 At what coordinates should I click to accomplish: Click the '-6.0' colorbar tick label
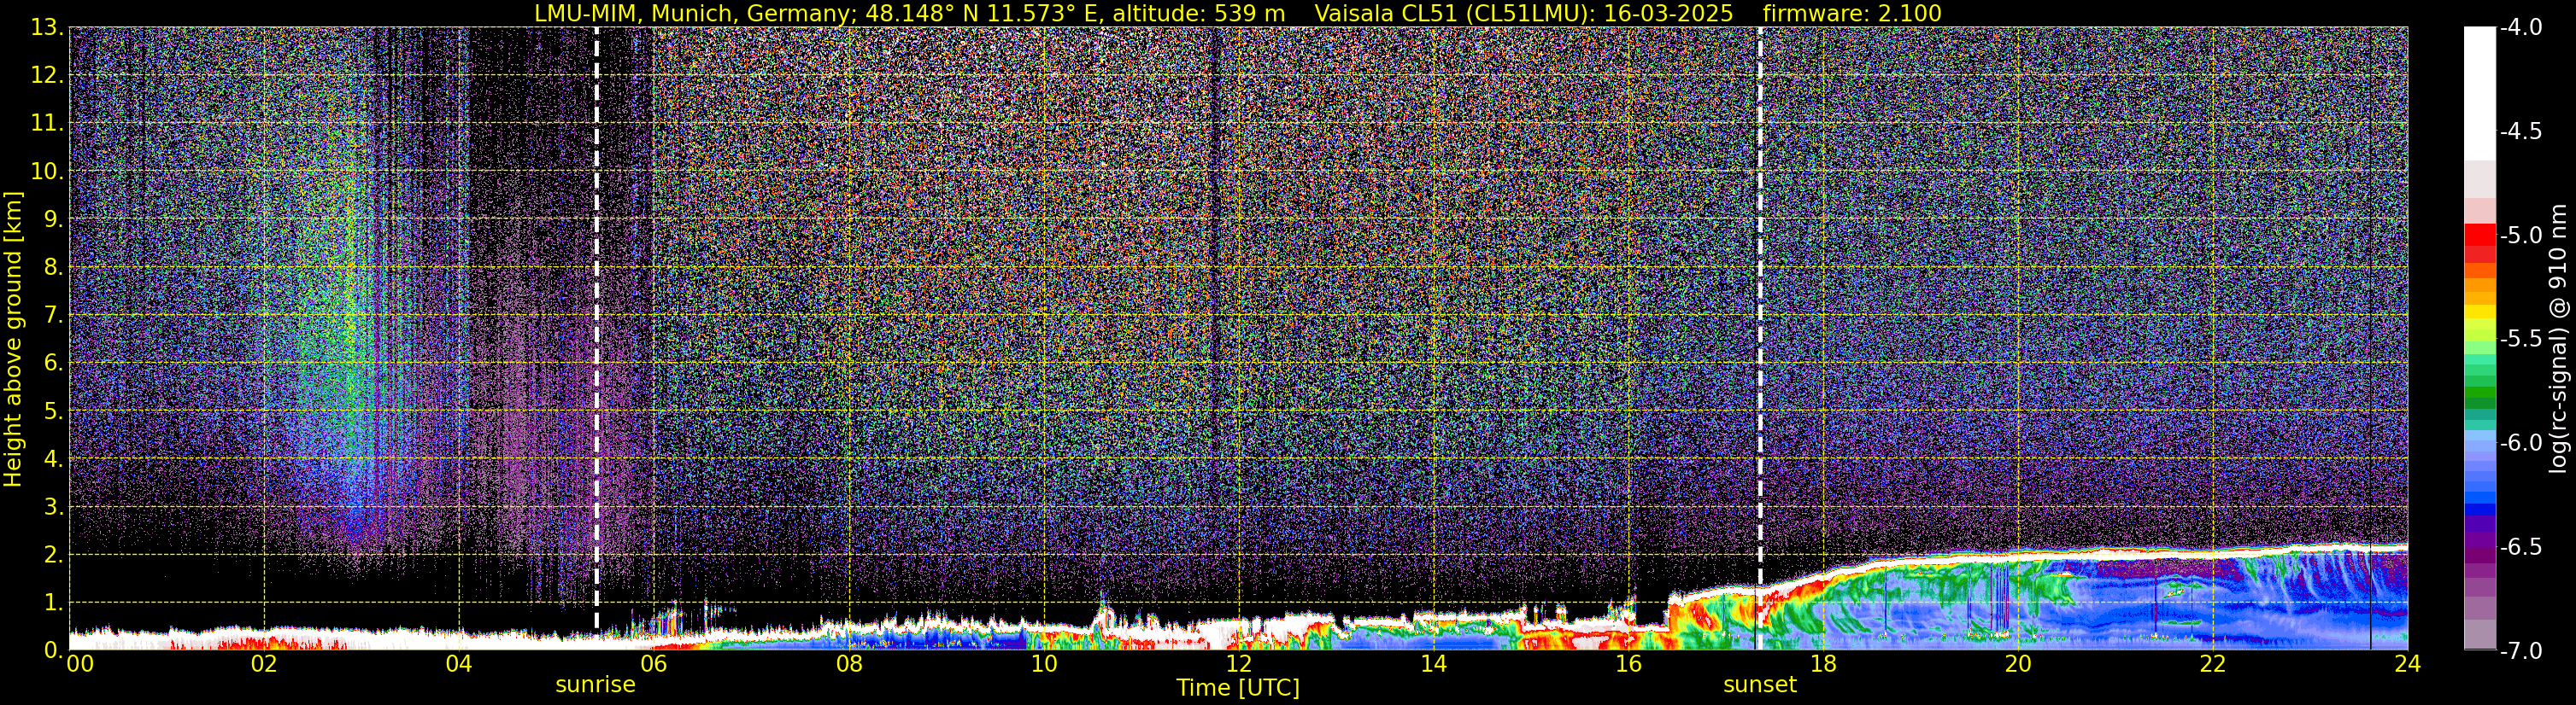(x=2520, y=443)
